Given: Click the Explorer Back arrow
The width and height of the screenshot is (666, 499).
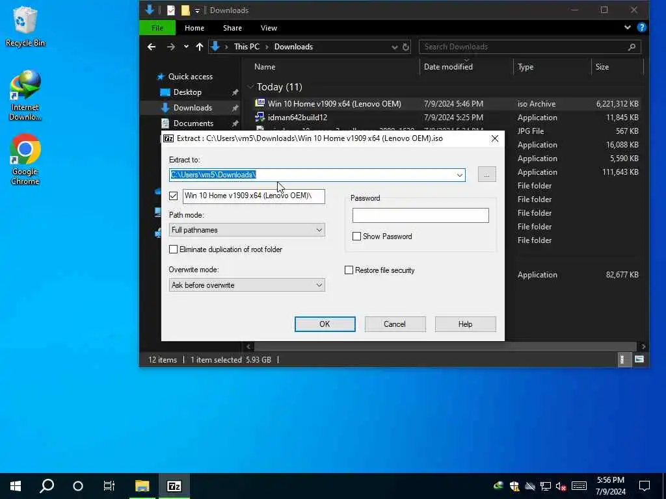Looking at the screenshot, I should click(152, 47).
